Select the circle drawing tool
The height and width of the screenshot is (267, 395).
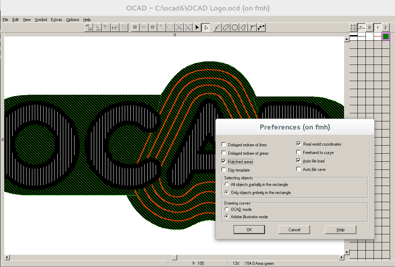tap(234, 27)
